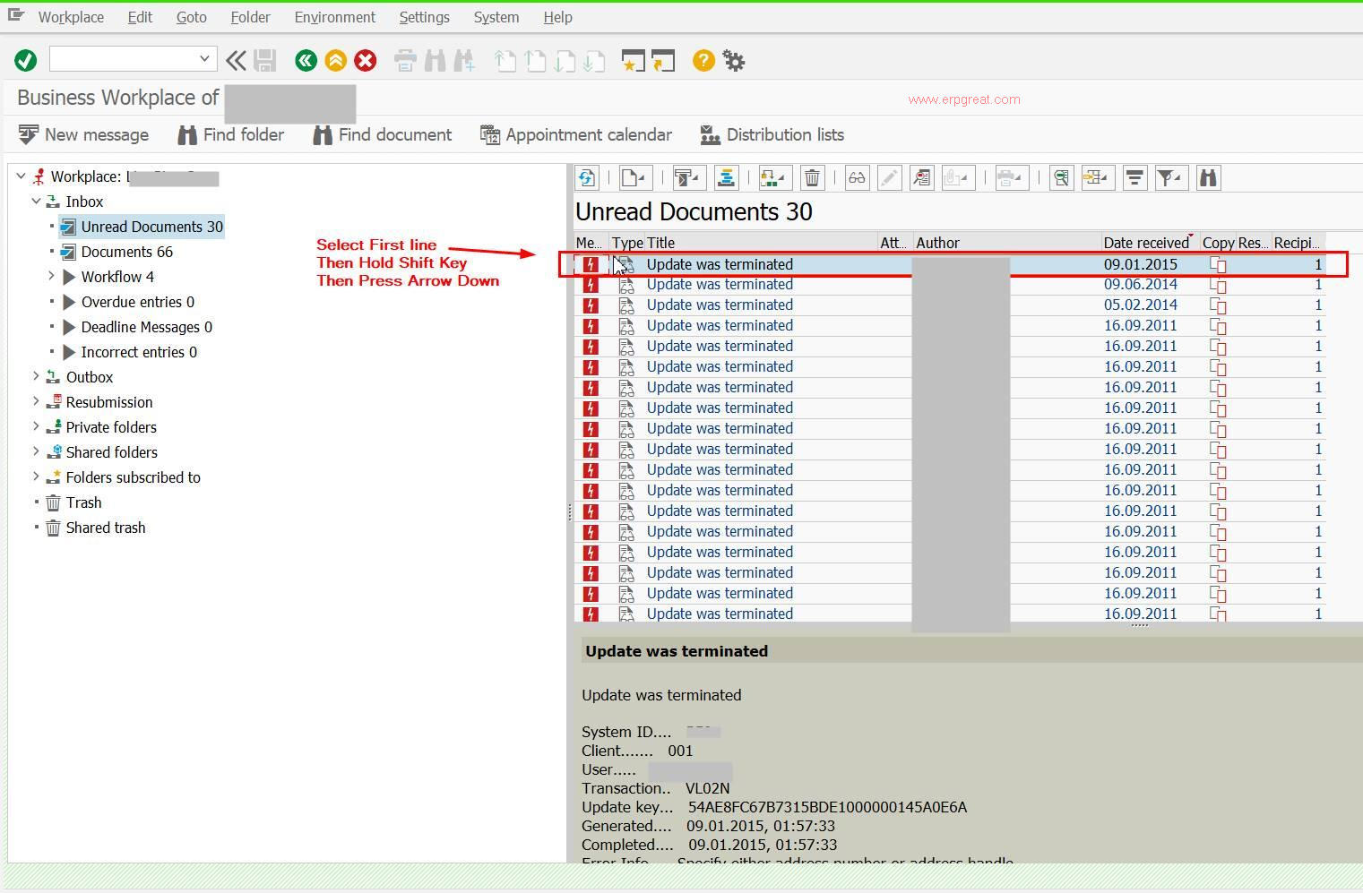Sort by the Date received column header
Image resolution: width=1363 pixels, height=893 pixels.
click(1145, 243)
